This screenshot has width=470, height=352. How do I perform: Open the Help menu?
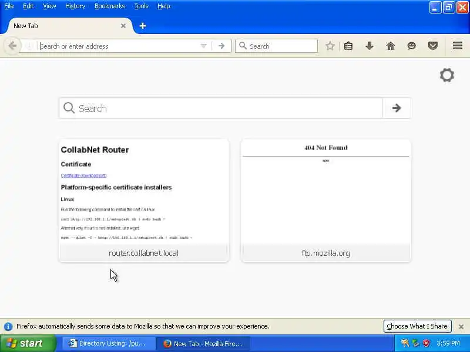pyautogui.click(x=164, y=6)
